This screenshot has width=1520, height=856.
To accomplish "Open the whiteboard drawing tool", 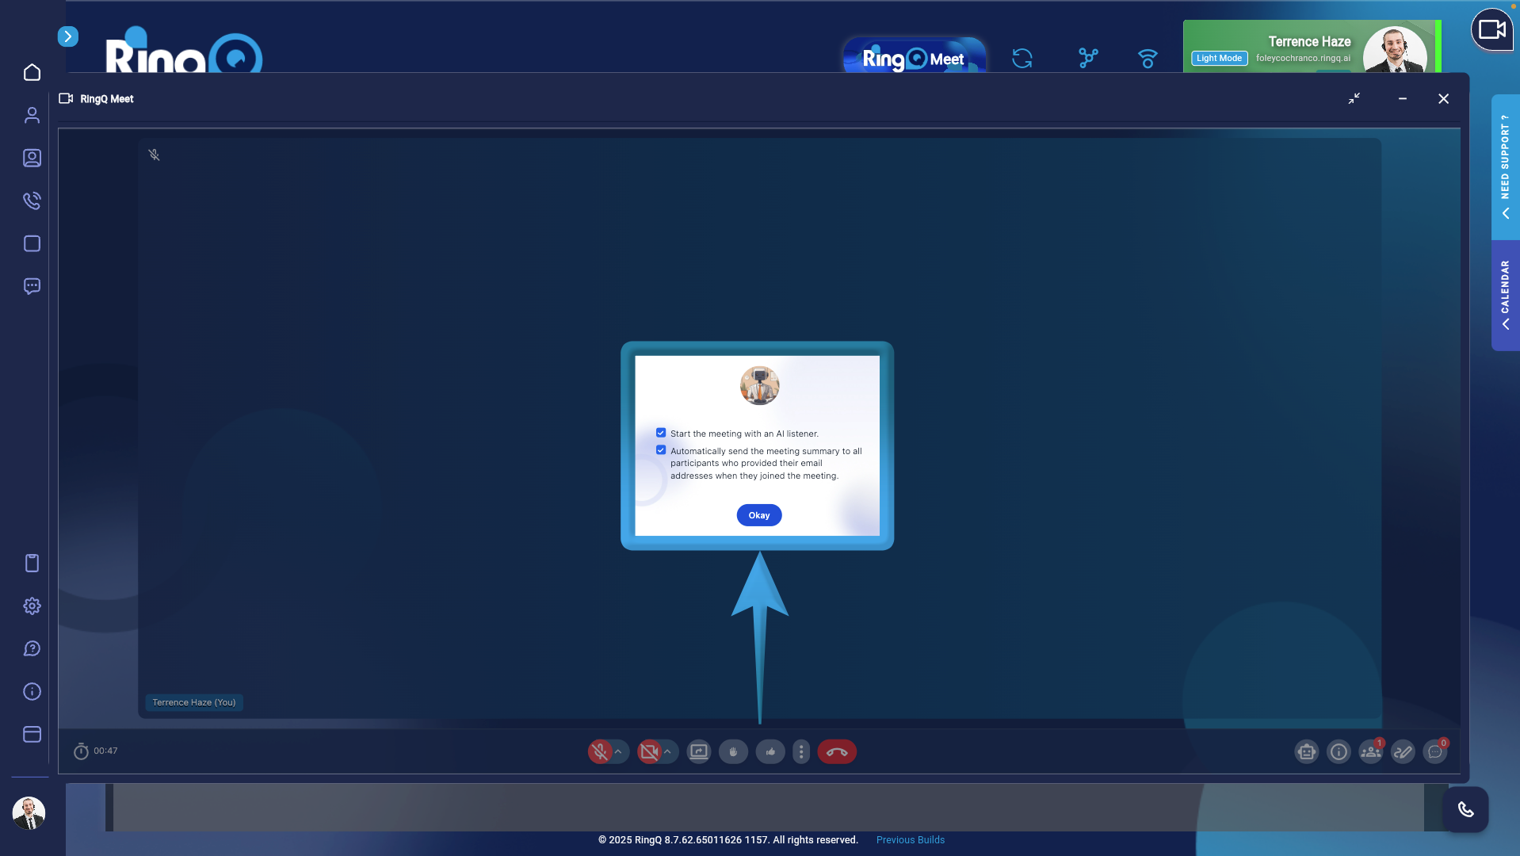I will pyautogui.click(x=1402, y=751).
